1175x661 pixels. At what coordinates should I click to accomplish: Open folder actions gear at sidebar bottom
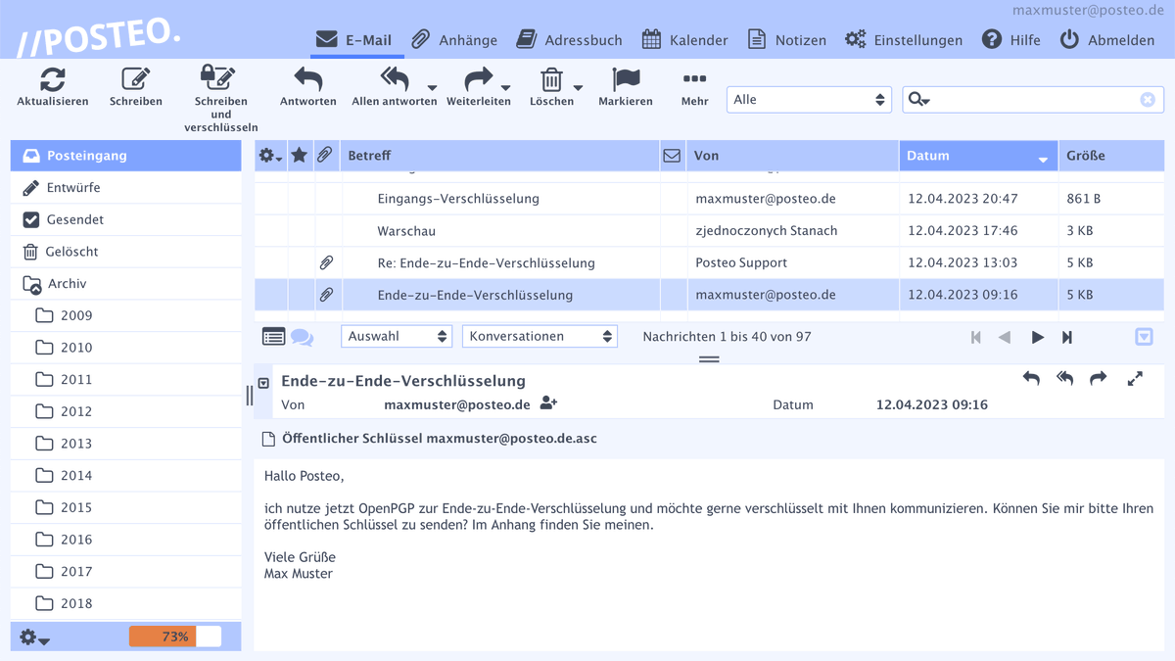point(34,637)
